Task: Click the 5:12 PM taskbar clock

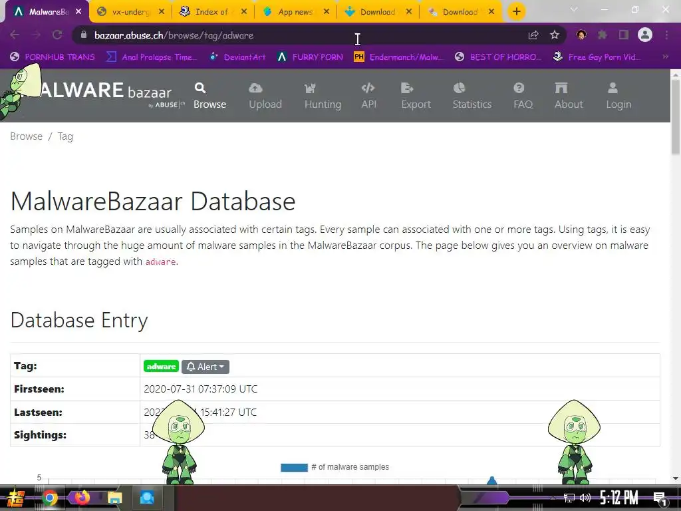Action: pyautogui.click(x=619, y=498)
